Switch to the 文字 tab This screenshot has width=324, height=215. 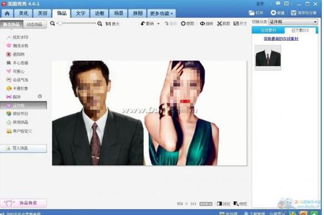(81, 13)
